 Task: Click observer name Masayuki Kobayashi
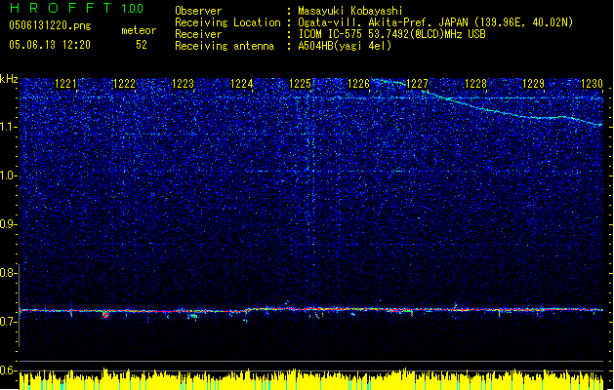350,11
